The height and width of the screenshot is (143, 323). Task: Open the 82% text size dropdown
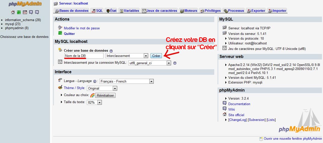tap(94, 102)
